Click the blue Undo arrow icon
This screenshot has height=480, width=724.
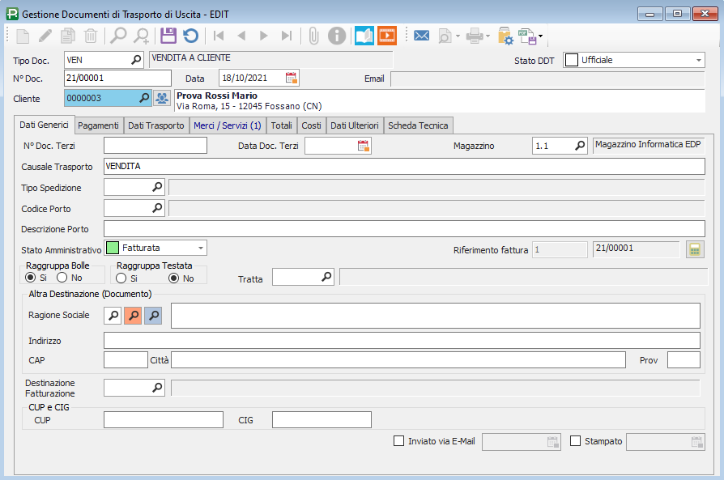[x=190, y=36]
